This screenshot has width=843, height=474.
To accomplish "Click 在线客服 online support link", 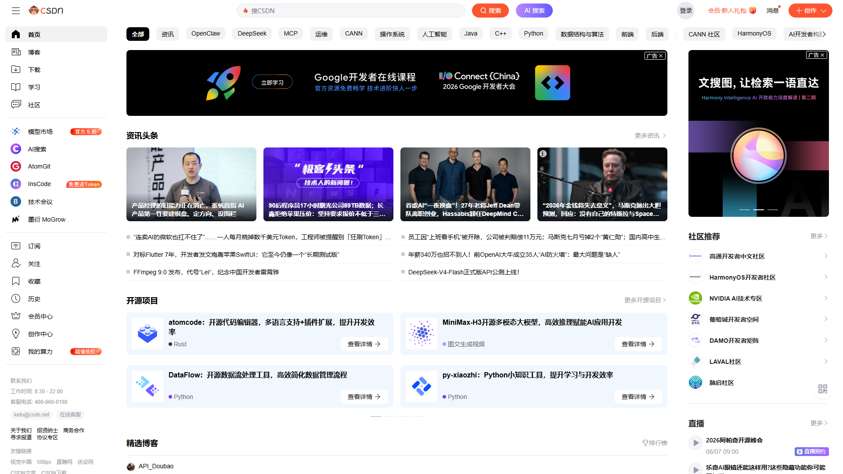I will (70, 415).
